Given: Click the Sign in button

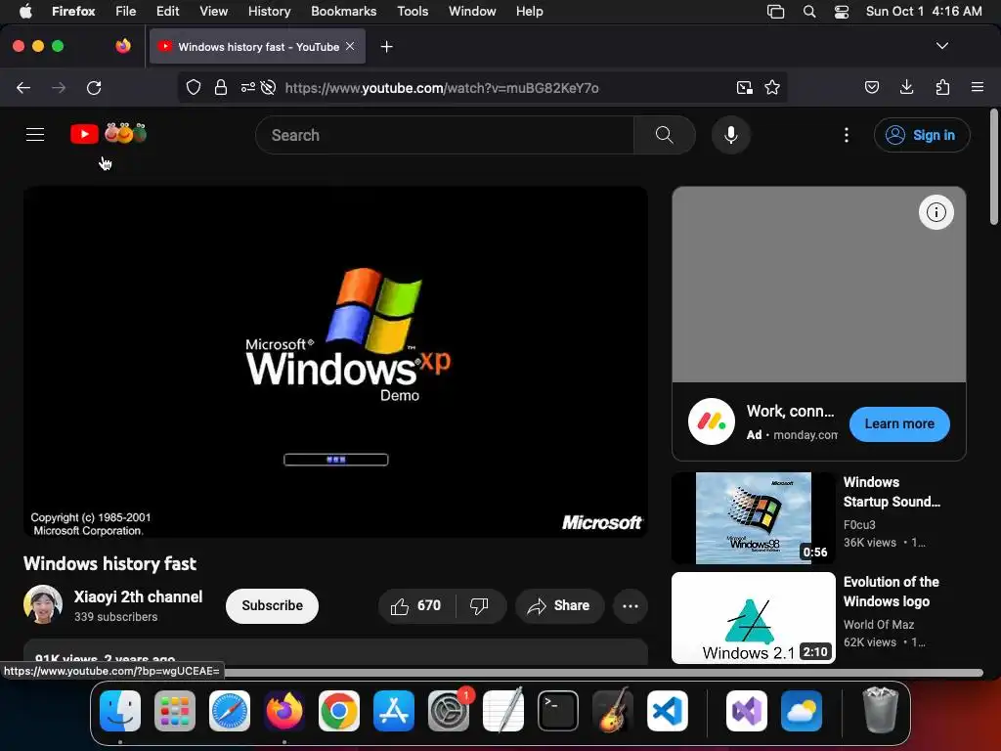Looking at the screenshot, I should 922,135.
